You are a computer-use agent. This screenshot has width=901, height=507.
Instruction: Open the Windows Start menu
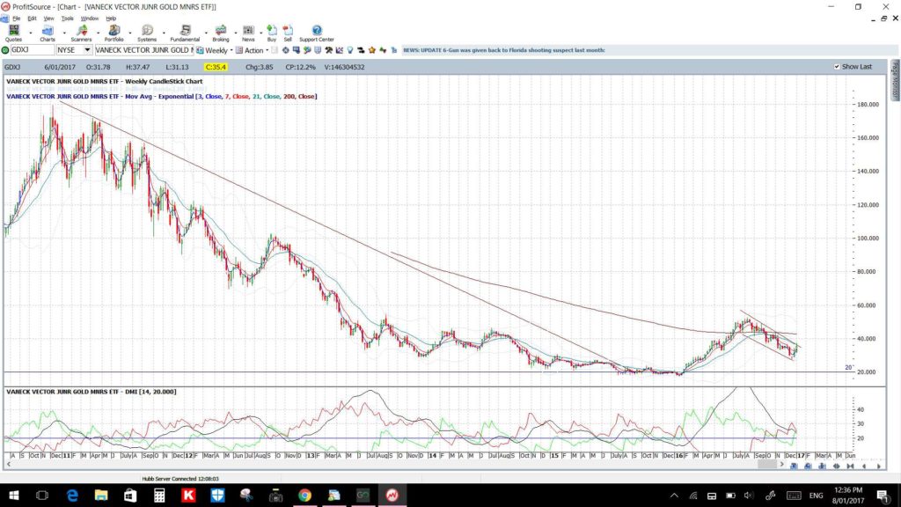(13, 495)
